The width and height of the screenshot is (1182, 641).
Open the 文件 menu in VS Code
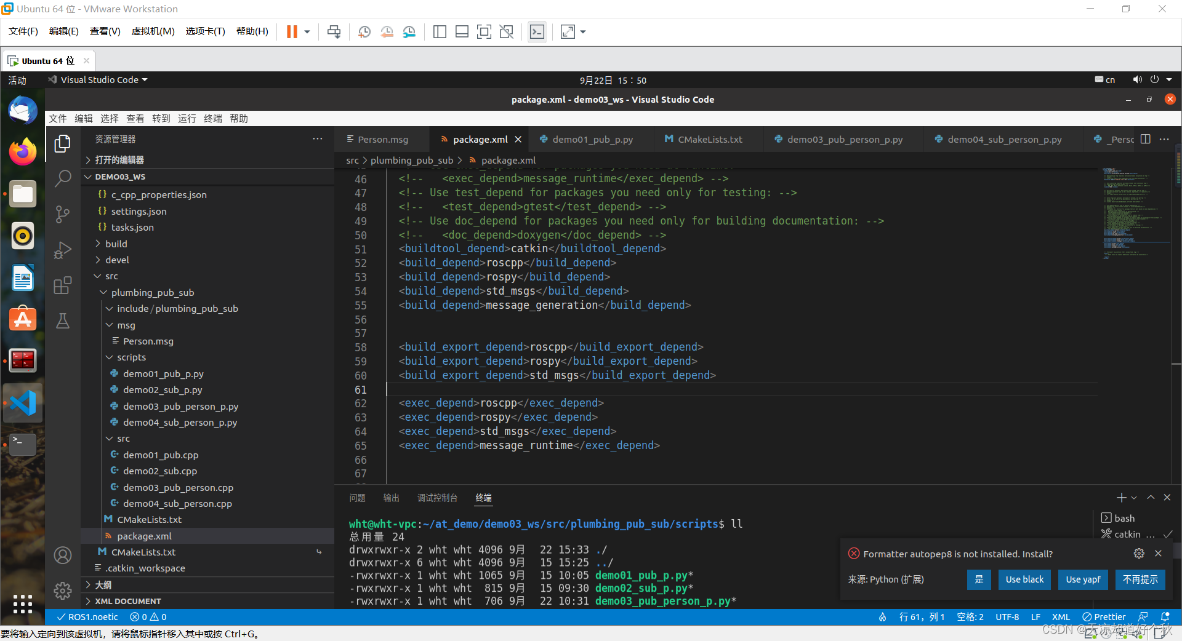coord(58,119)
